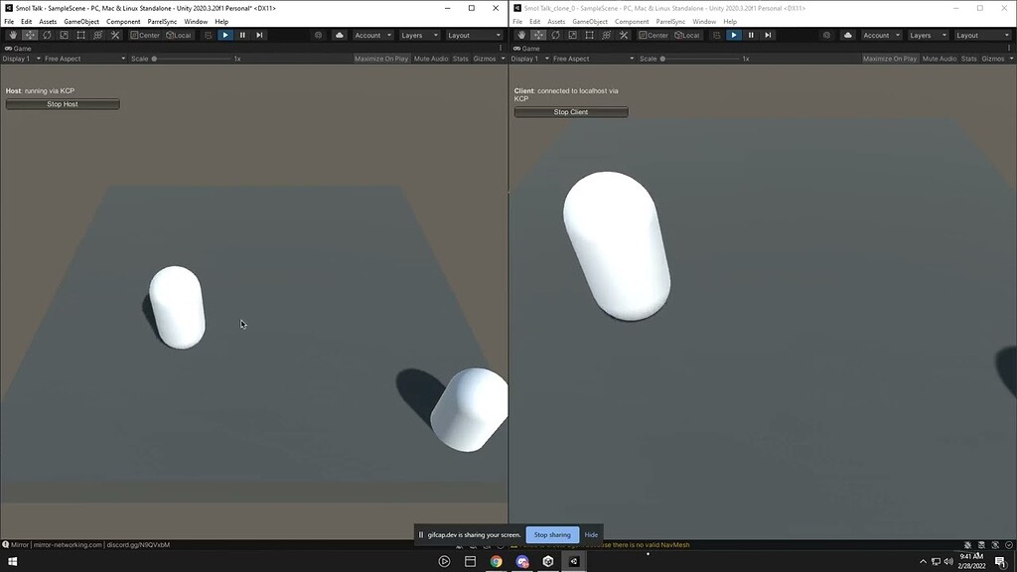Open Google Chrome from the taskbar
The image size is (1017, 572).
click(496, 560)
